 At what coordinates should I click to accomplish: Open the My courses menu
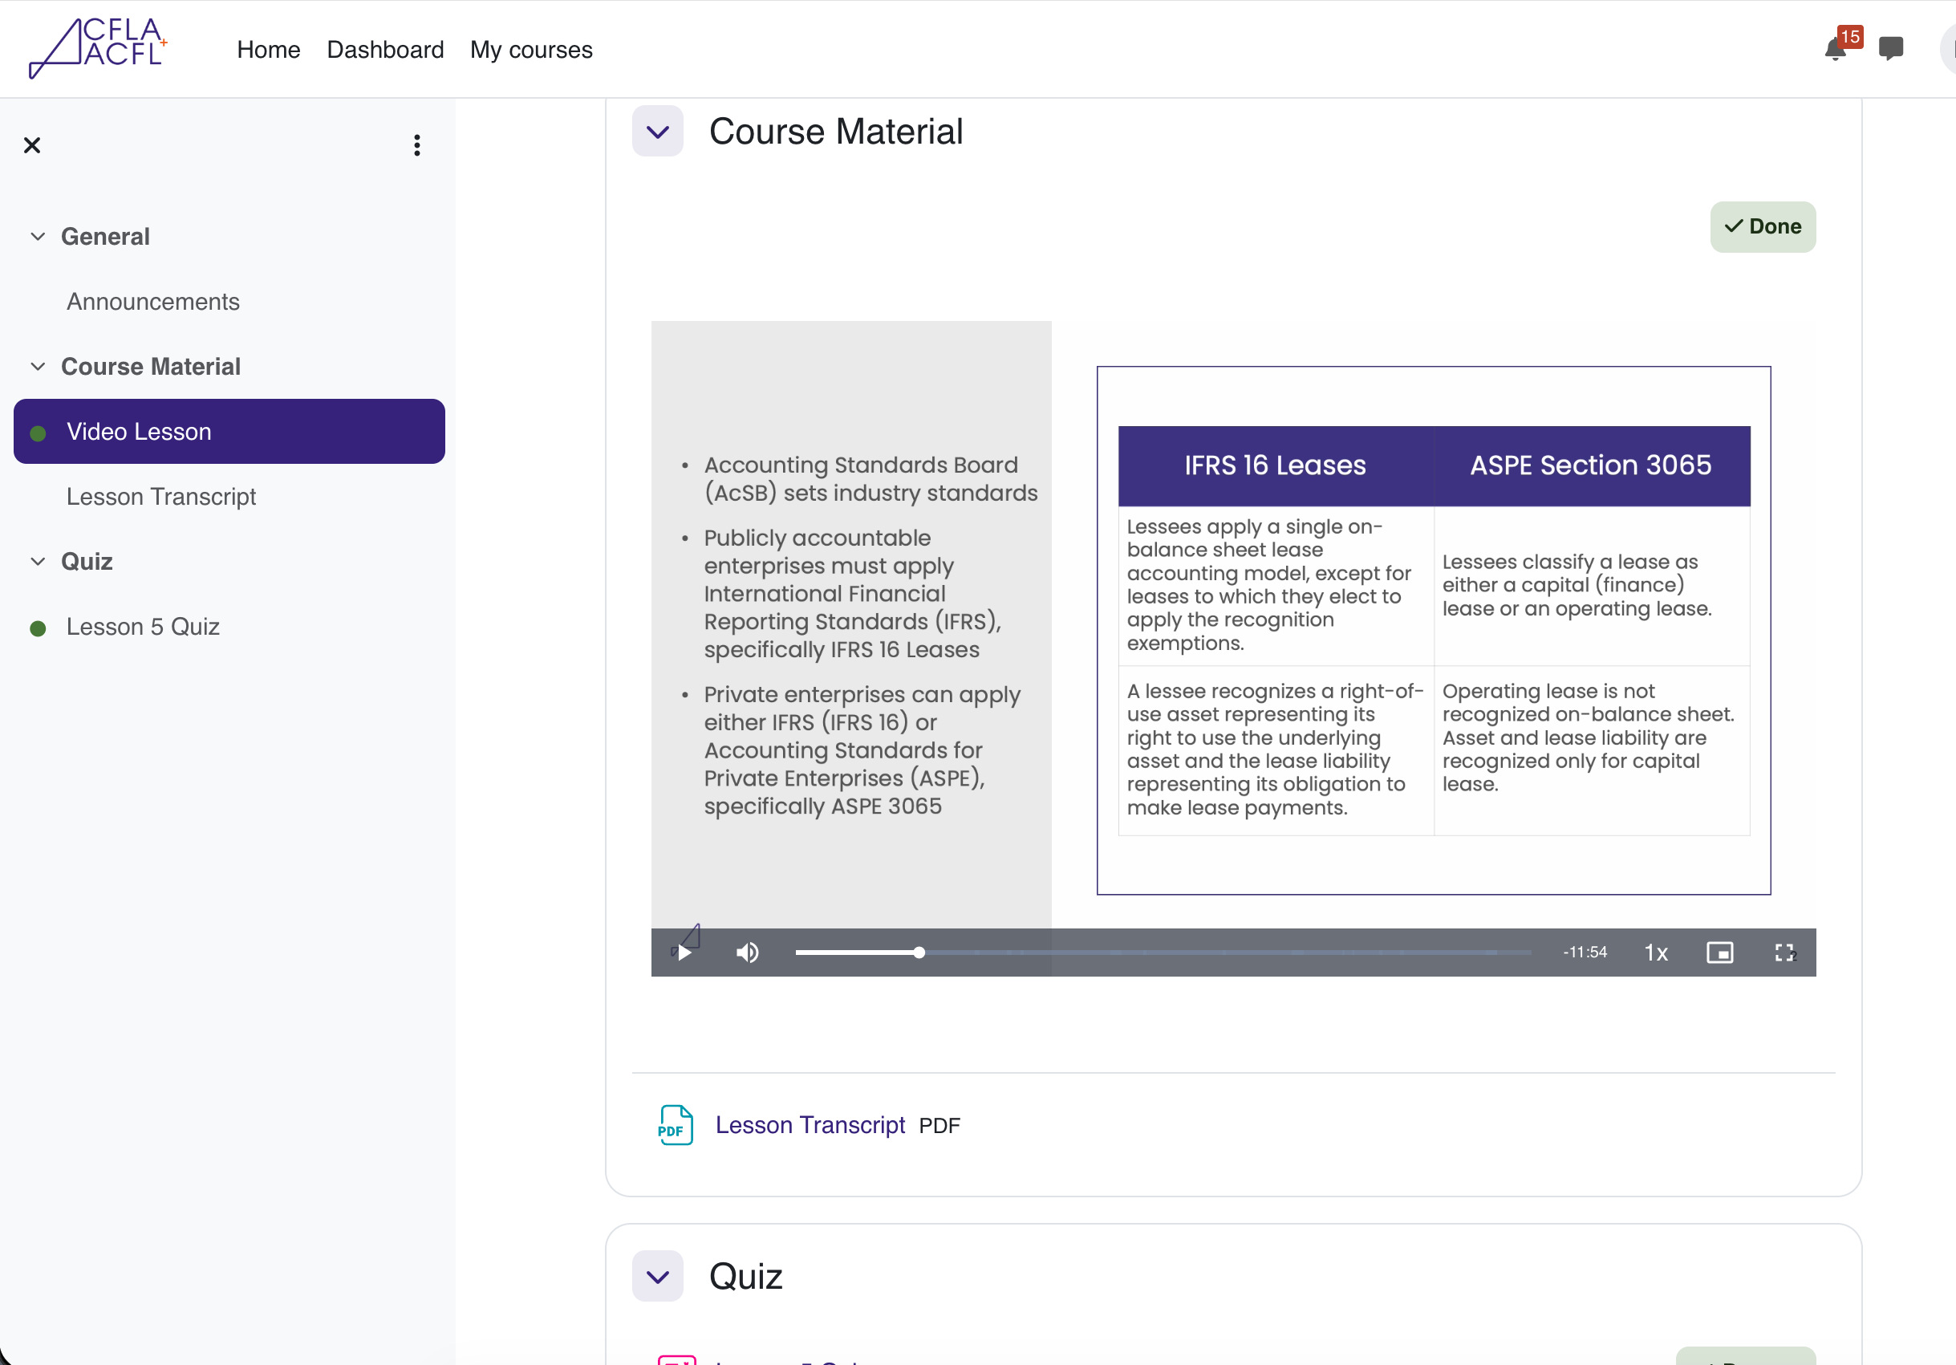click(531, 50)
